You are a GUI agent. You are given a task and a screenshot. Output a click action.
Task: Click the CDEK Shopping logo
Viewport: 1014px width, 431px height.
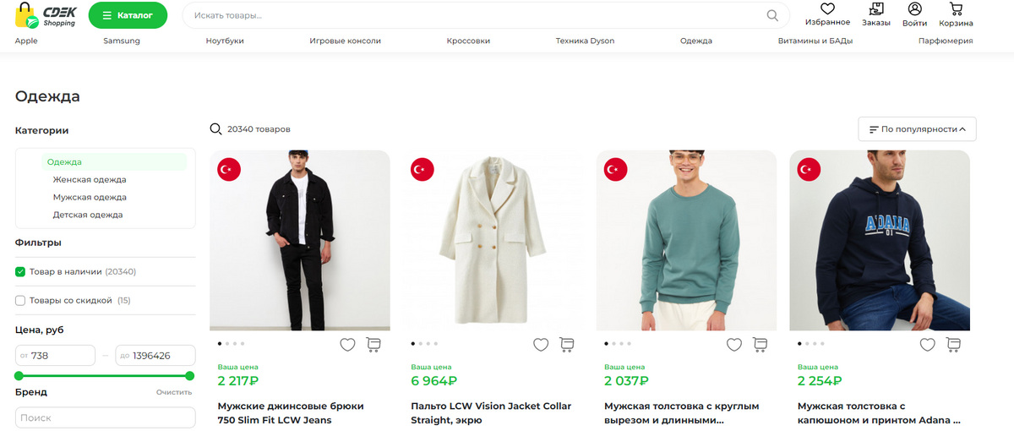click(x=46, y=15)
